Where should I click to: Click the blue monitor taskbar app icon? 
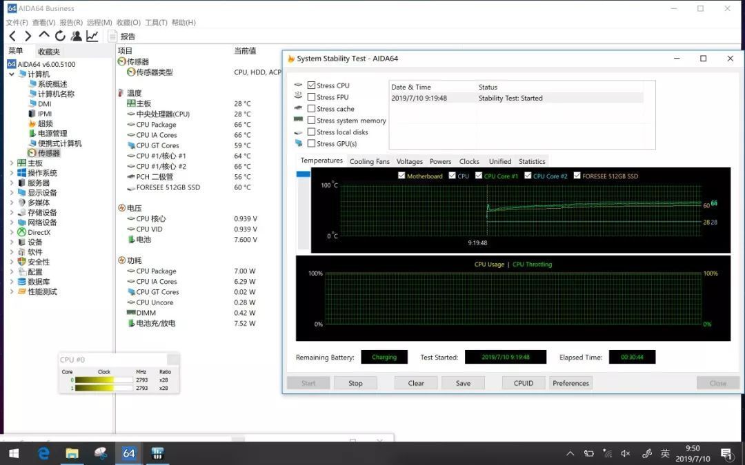coord(158,453)
